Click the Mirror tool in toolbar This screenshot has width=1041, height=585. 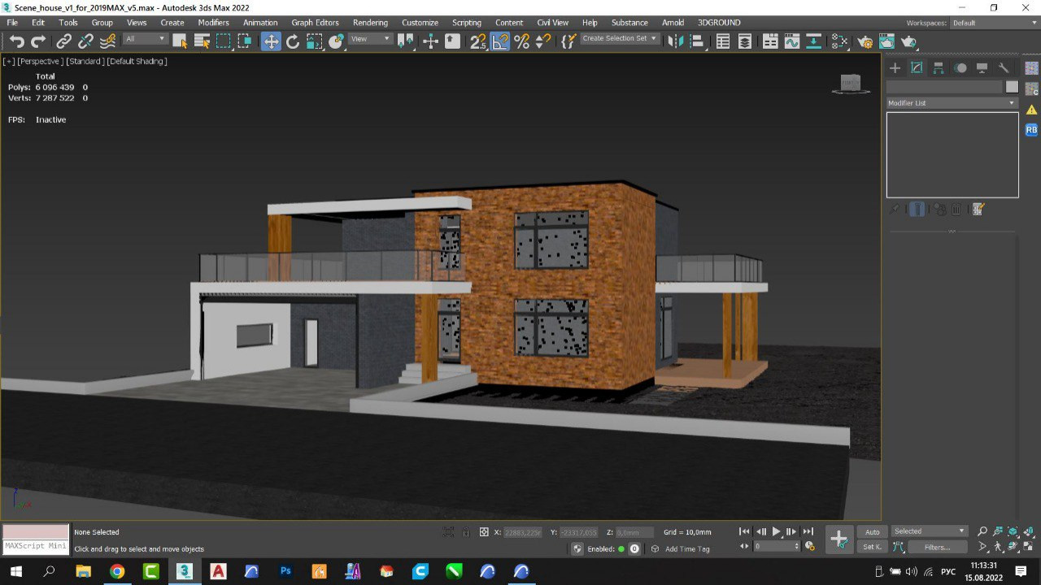(675, 41)
